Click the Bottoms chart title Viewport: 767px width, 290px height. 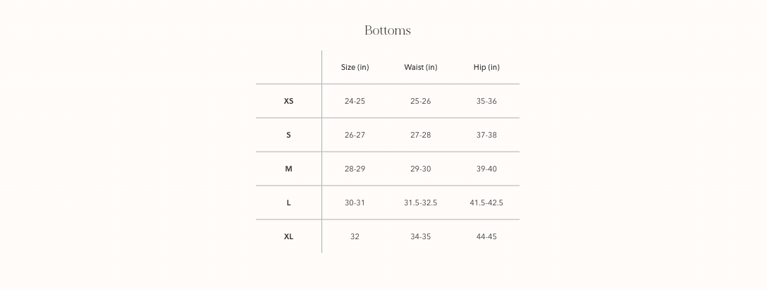pyautogui.click(x=387, y=30)
